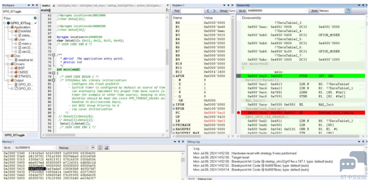Select readme.txt in the Doc folder

(x=25, y=60)
